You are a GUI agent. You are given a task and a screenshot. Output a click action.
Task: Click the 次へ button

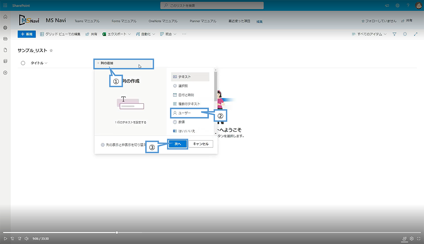[x=178, y=144]
